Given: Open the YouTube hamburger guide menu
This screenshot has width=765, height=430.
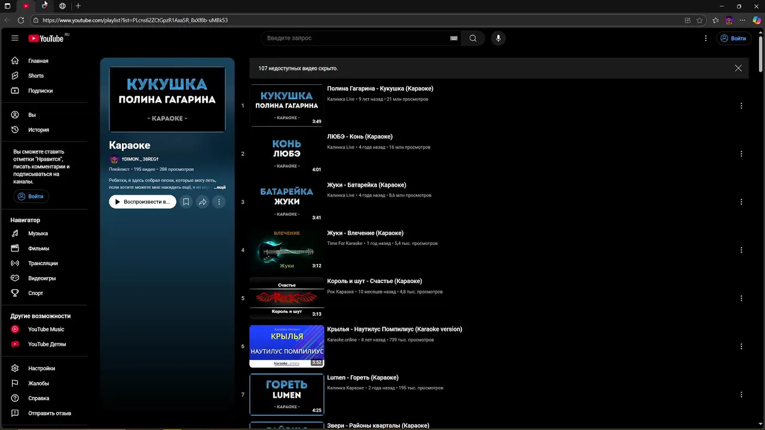Looking at the screenshot, I should [15, 38].
